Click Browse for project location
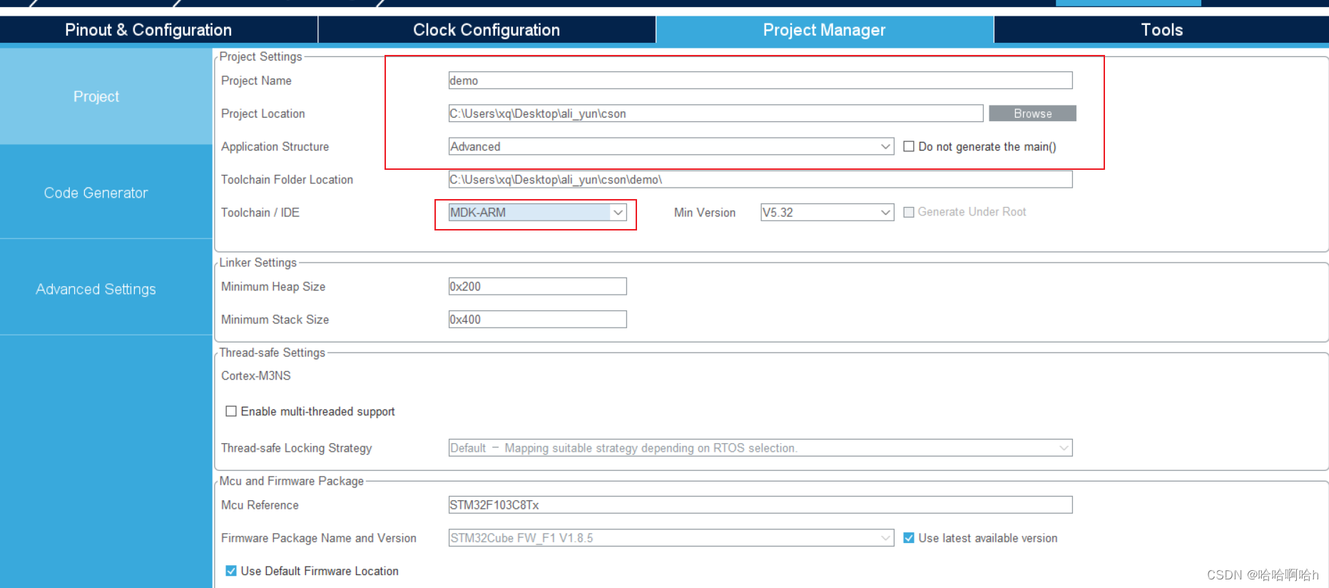1329x588 pixels. pos(1032,113)
